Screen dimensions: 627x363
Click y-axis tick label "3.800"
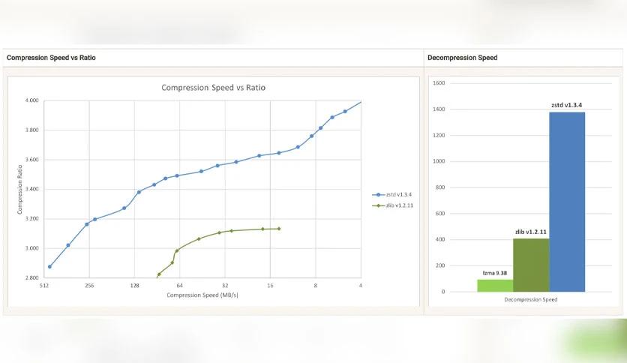[x=32, y=130]
